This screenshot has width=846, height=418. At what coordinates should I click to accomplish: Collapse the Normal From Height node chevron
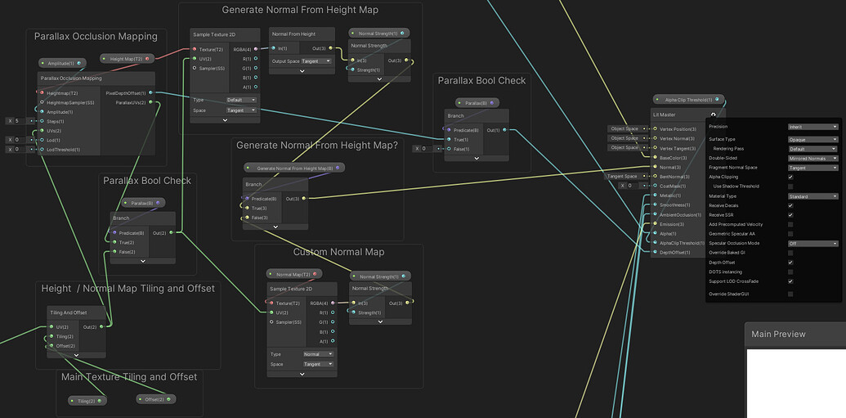point(302,70)
